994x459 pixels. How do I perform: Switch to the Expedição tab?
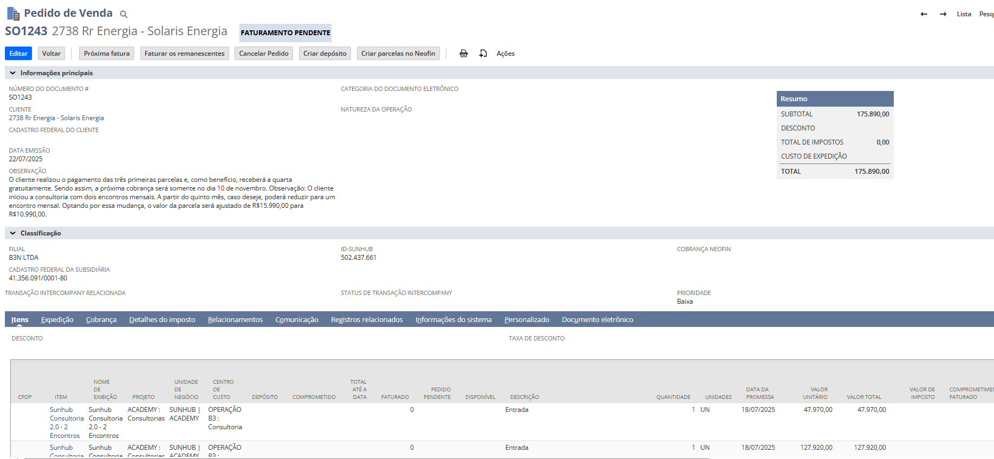(x=57, y=320)
